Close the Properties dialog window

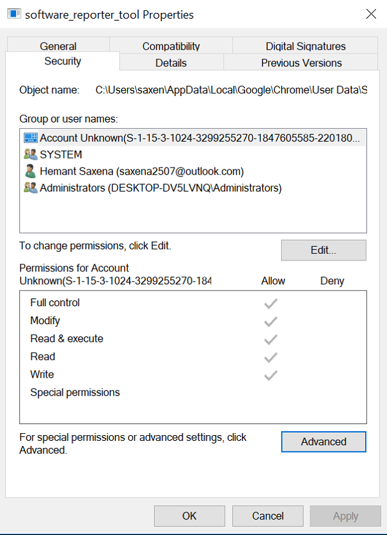(372, 14)
